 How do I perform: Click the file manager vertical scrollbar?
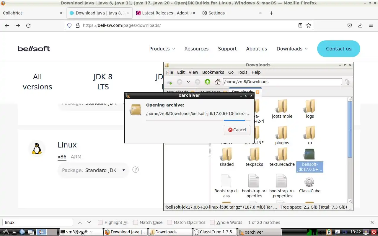[x=350, y=150]
